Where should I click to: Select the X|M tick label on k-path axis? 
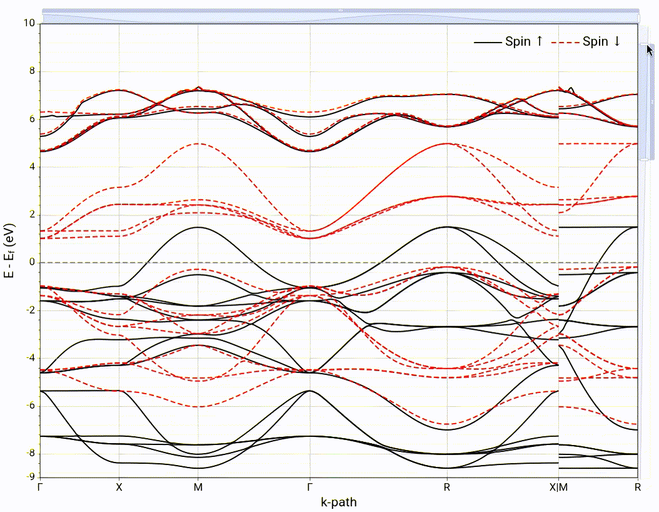(x=558, y=486)
